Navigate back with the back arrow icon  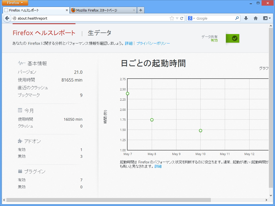tap(7, 18)
